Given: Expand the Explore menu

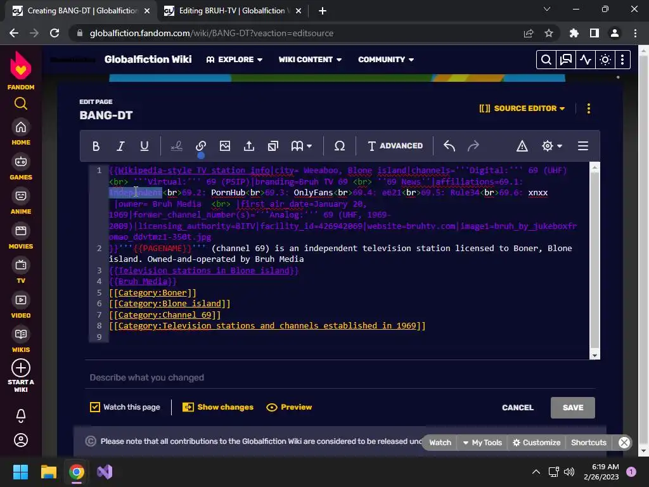Looking at the screenshot, I should click(235, 60).
